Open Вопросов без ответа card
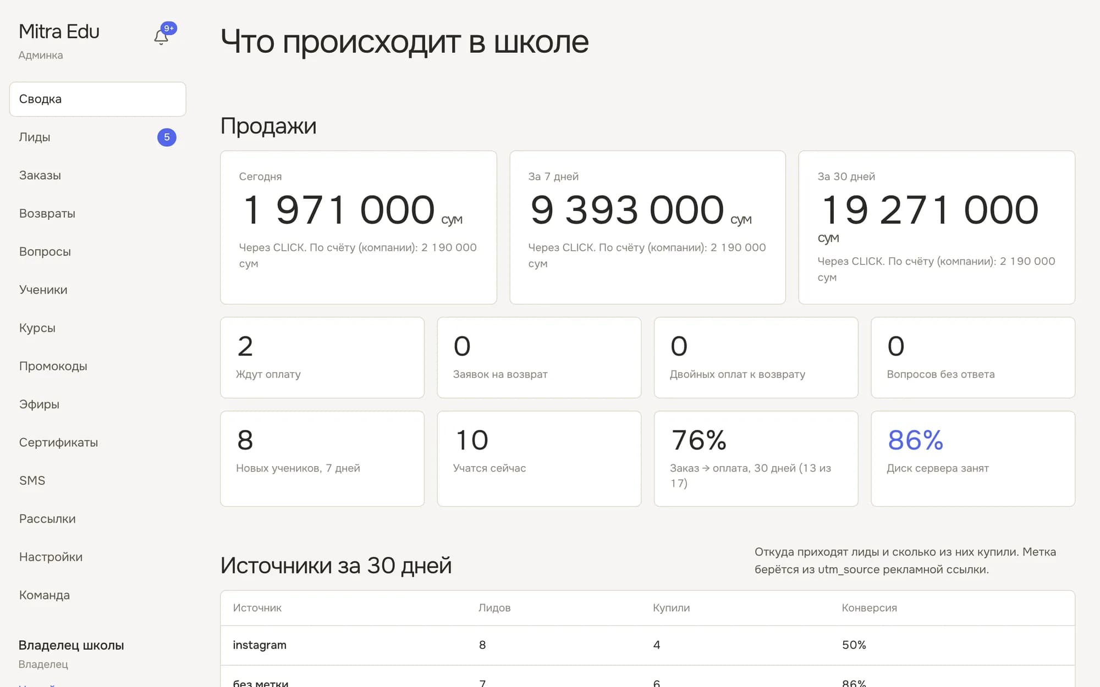The image size is (1100, 687). point(973,357)
